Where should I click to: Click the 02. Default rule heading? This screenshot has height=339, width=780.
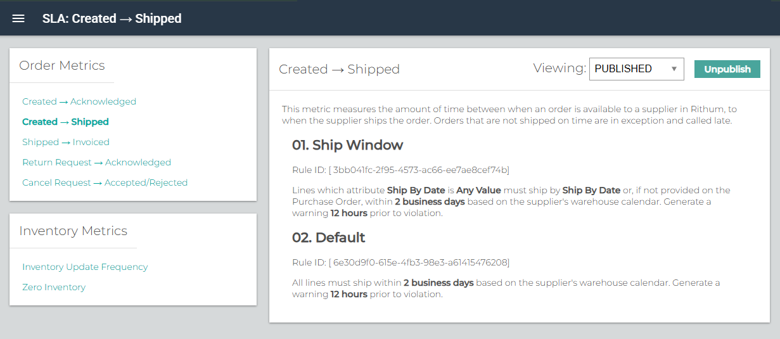[x=328, y=238]
